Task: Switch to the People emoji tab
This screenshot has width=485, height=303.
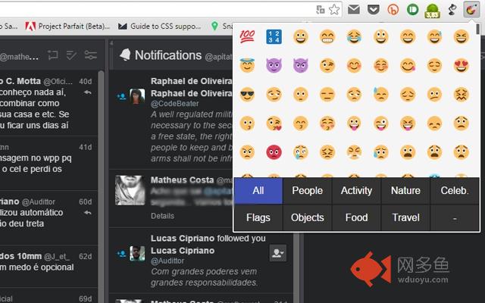Action: tap(307, 191)
